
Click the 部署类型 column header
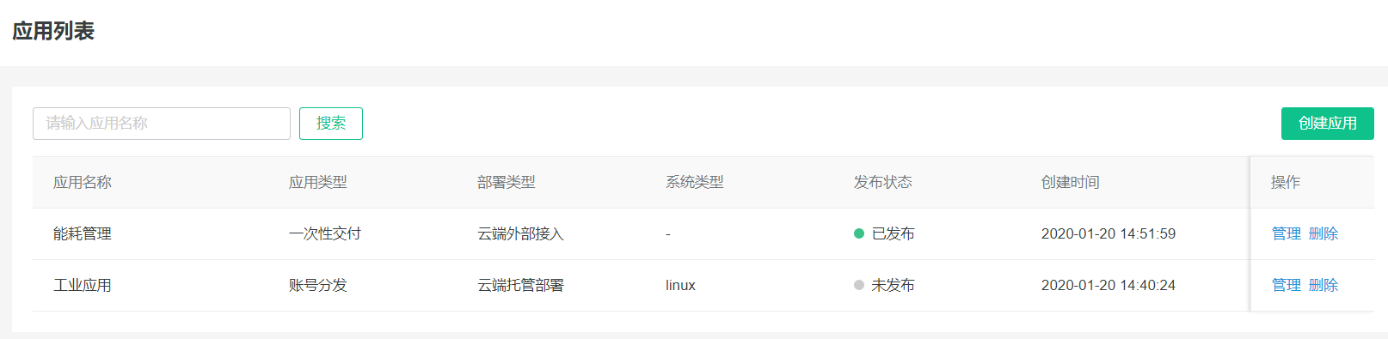click(x=507, y=182)
